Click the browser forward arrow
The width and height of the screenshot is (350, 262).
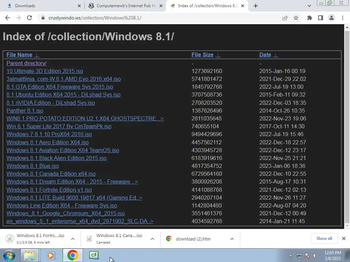point(18,18)
